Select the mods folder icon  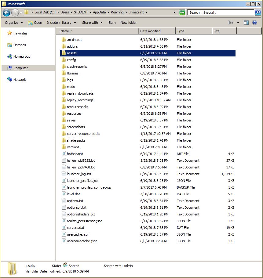click(64, 87)
